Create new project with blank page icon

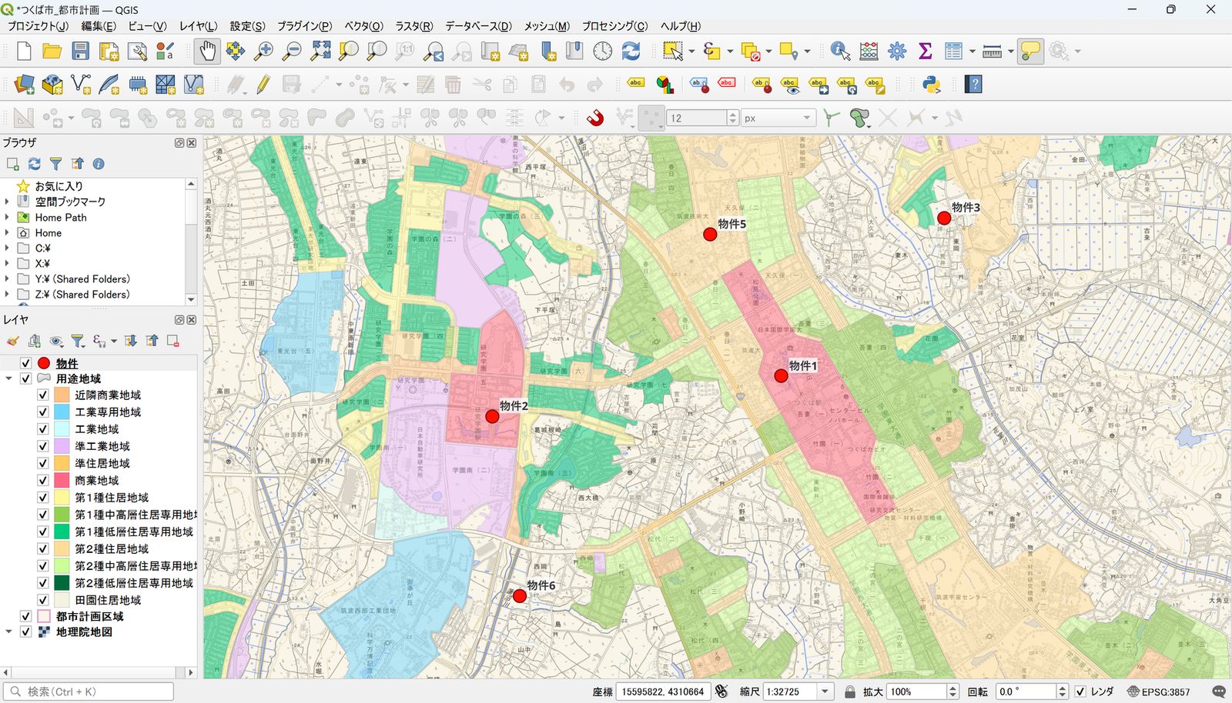coord(24,51)
